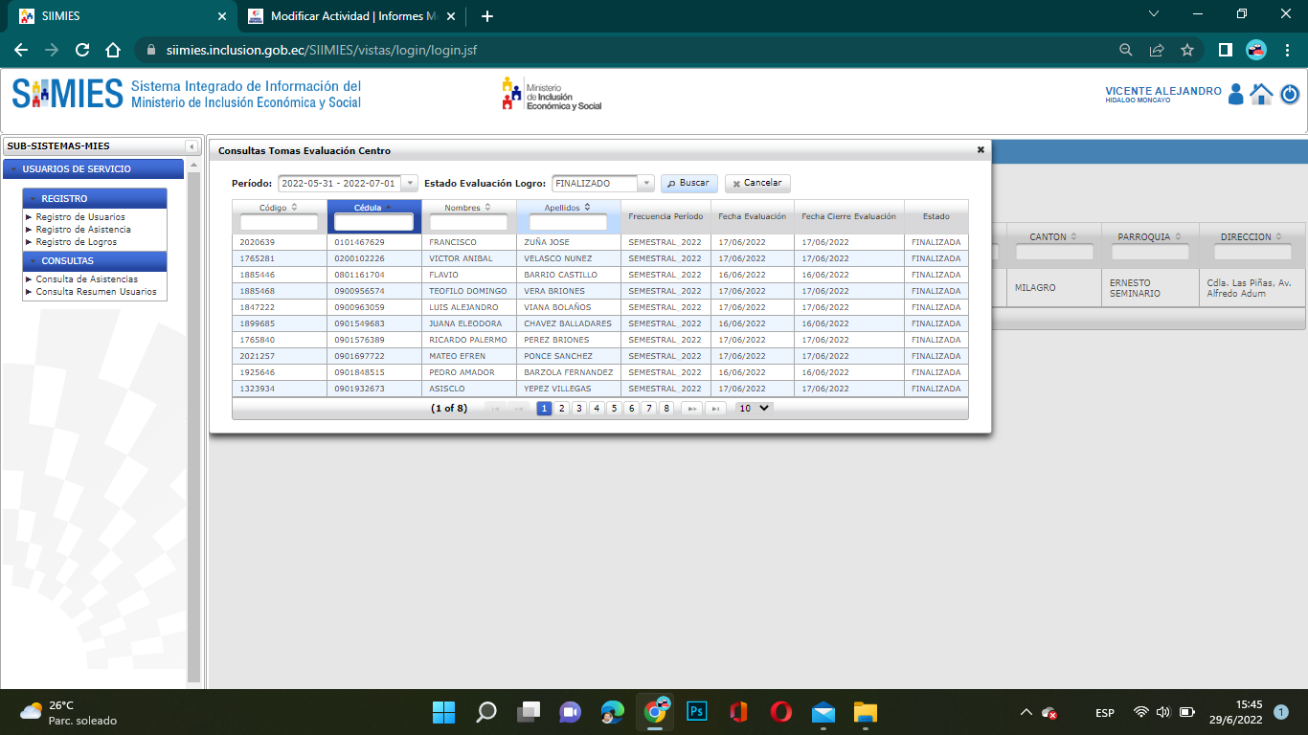Click the power logout icon
This screenshot has height=735, width=1308.
pos(1290,94)
